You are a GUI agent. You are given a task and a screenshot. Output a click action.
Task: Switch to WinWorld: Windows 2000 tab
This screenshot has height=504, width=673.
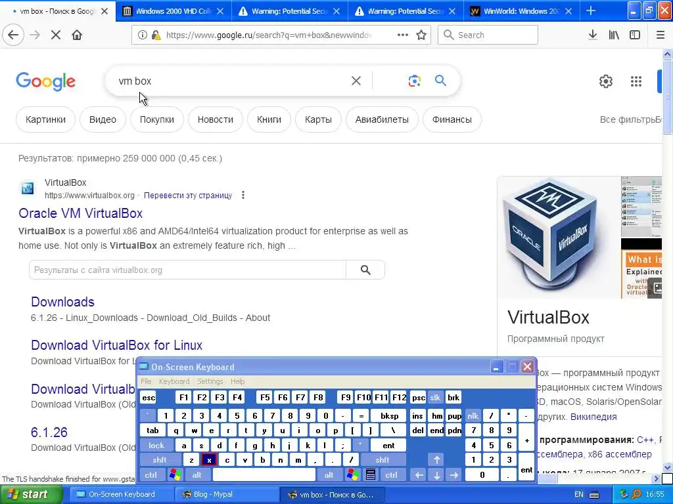click(x=521, y=11)
